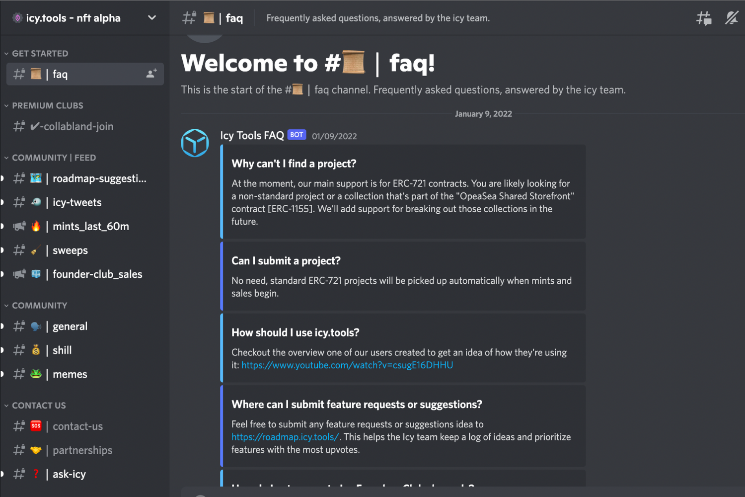The width and height of the screenshot is (745, 497).
Task: Open the shill channel
Action: (85, 350)
